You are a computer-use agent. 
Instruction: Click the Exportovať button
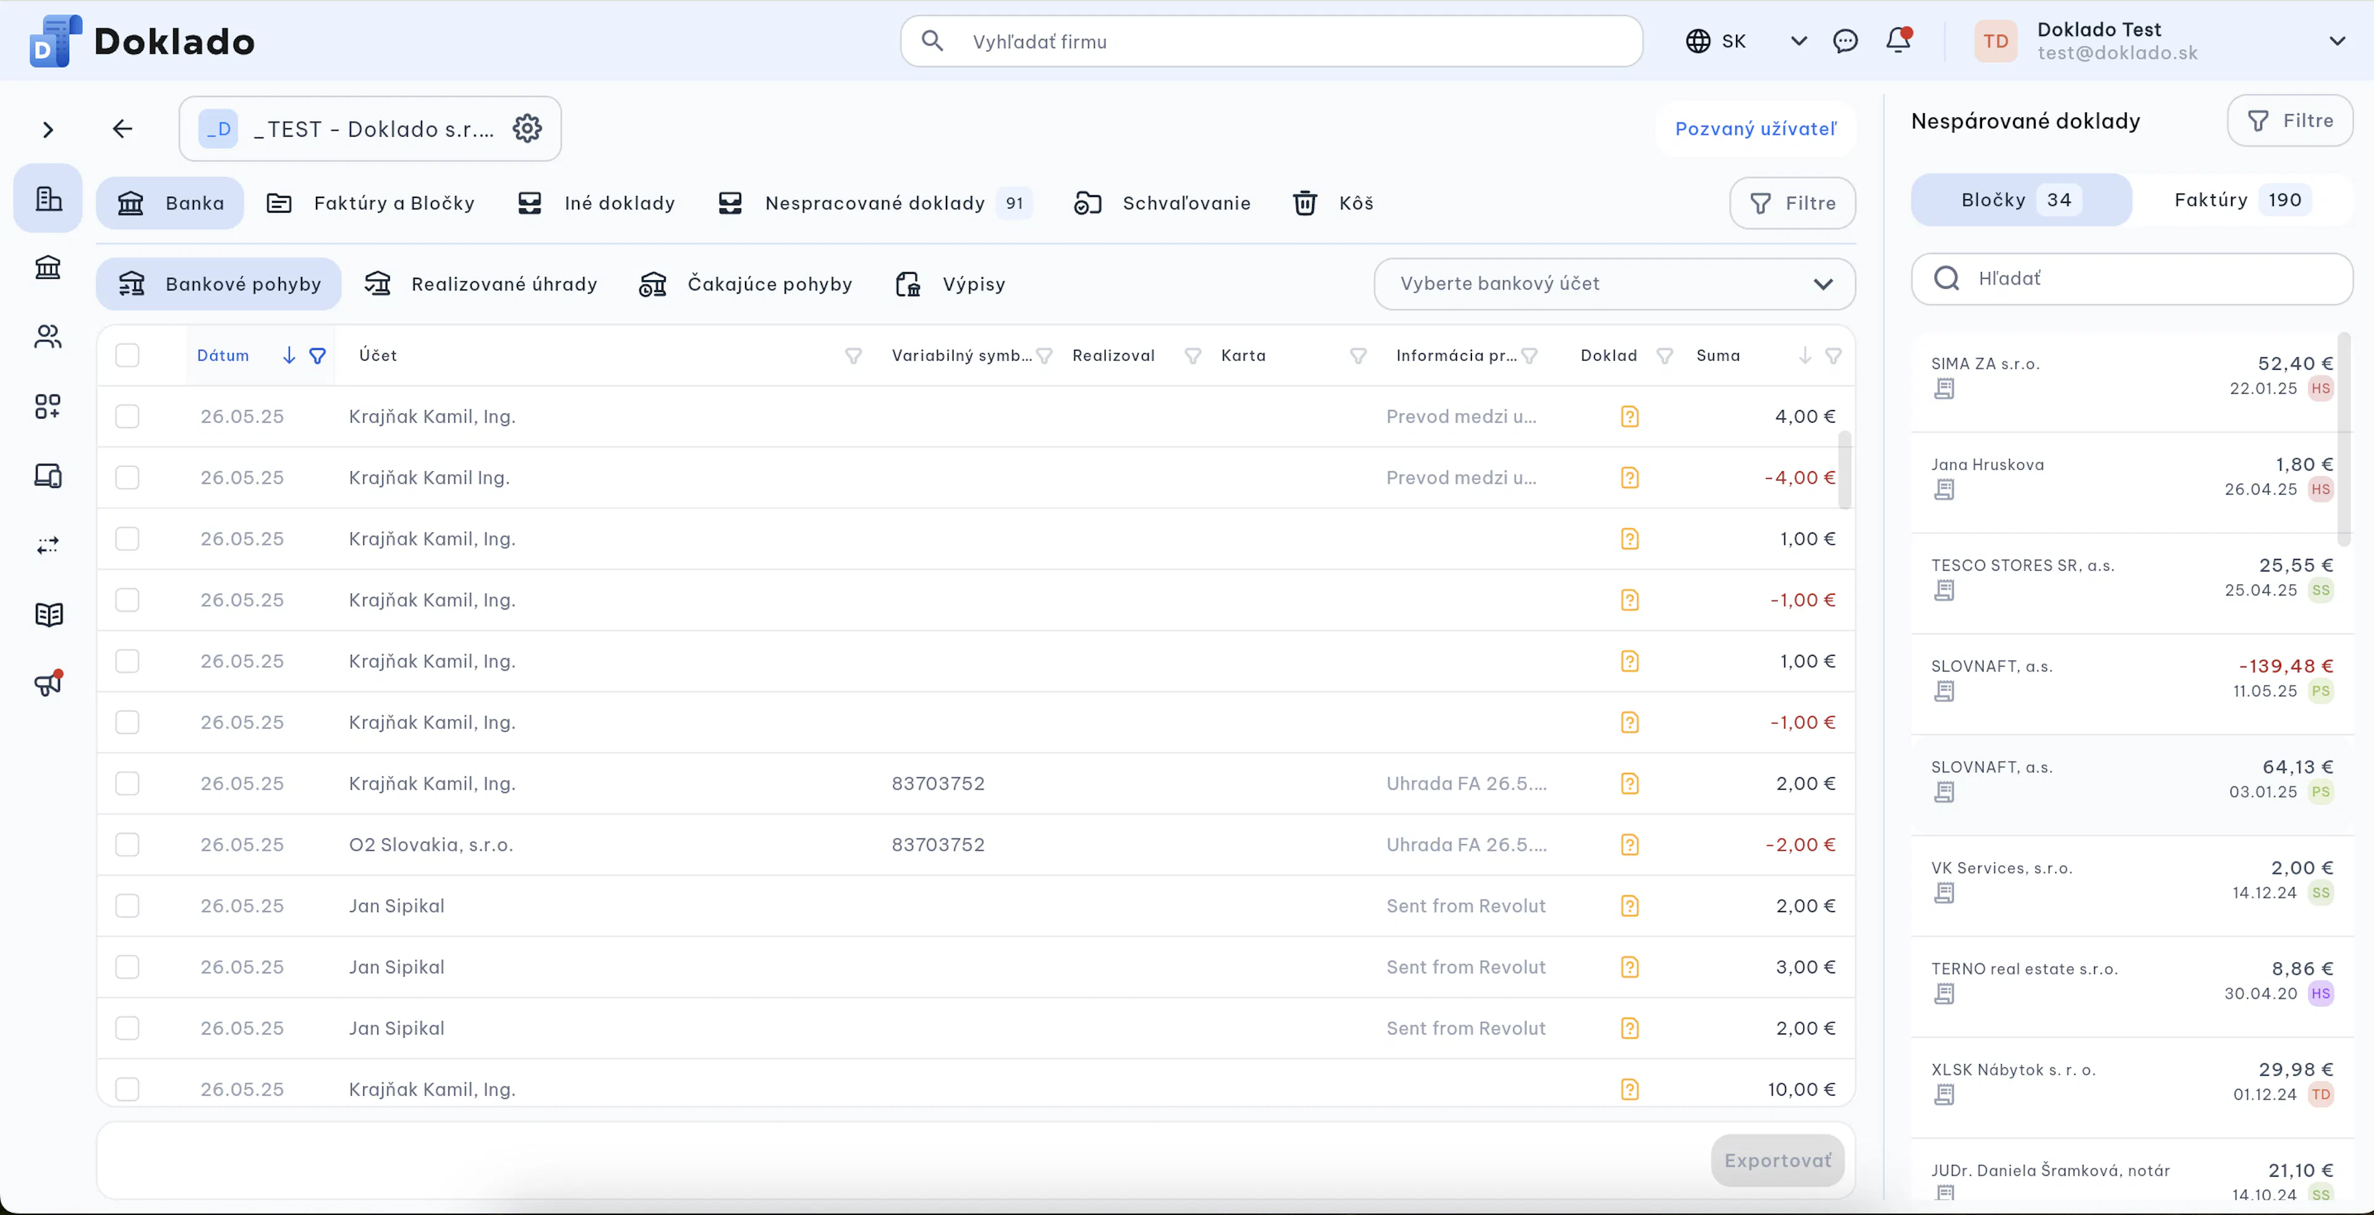tap(1778, 1161)
